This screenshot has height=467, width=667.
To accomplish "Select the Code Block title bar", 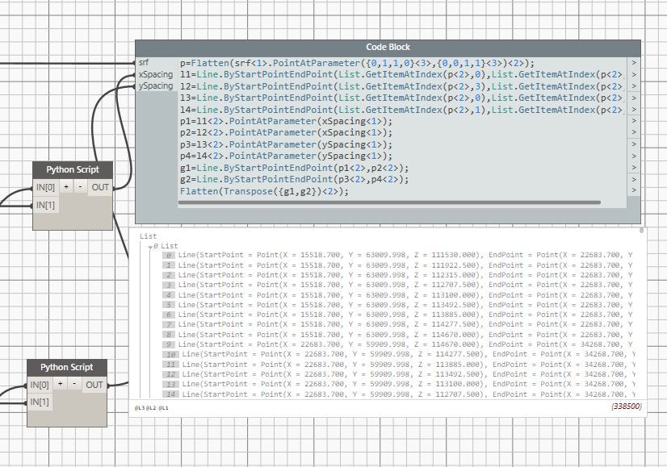I will click(x=388, y=48).
